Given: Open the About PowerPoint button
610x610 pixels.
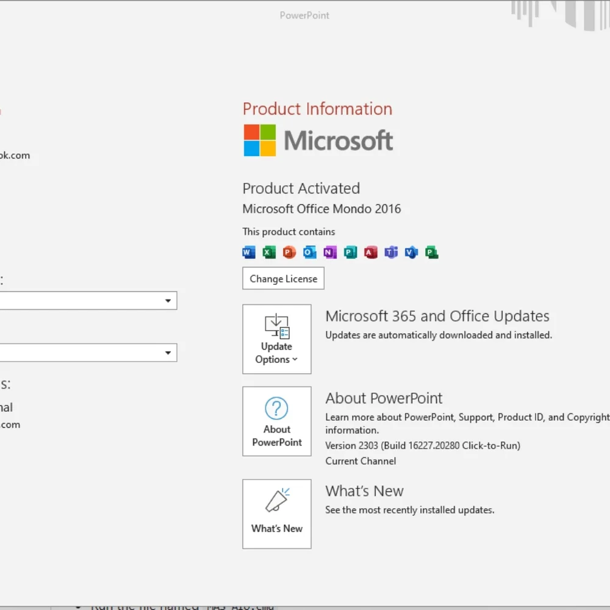Looking at the screenshot, I should coord(276,421).
